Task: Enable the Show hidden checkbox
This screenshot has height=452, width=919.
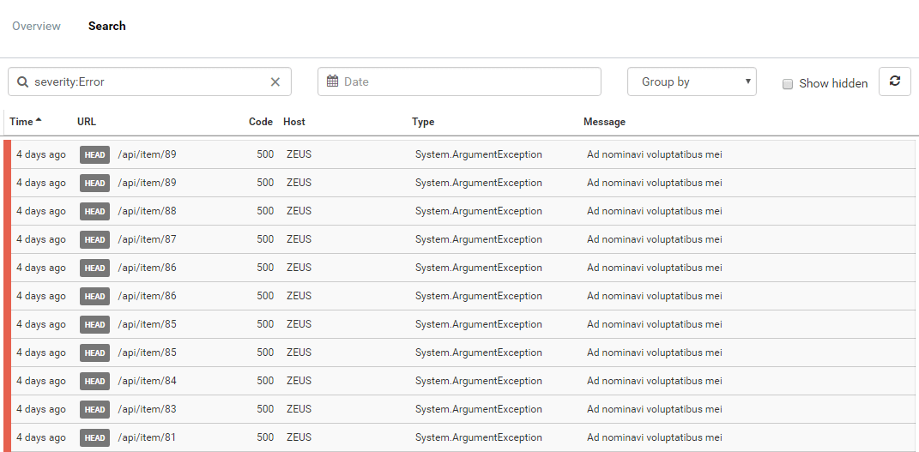Action: [x=788, y=84]
